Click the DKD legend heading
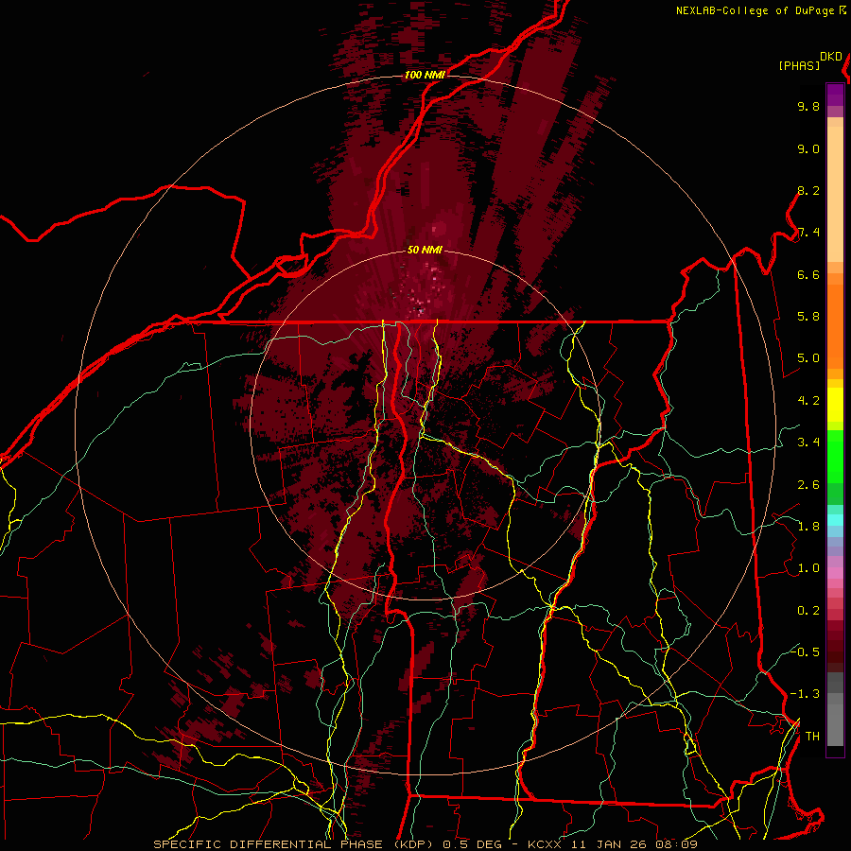Image resolution: width=851 pixels, height=851 pixels. 830,57
